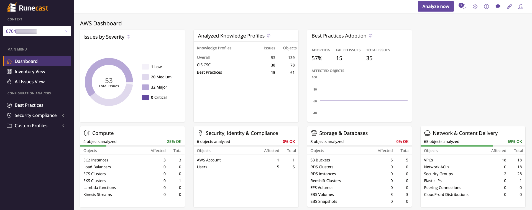
Task: Click Network 69% OK progress bar
Action: [x=473, y=146]
